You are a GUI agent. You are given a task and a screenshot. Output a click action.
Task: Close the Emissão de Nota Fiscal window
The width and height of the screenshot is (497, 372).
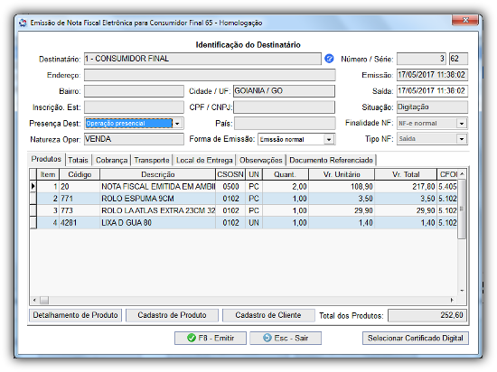coord(465,20)
